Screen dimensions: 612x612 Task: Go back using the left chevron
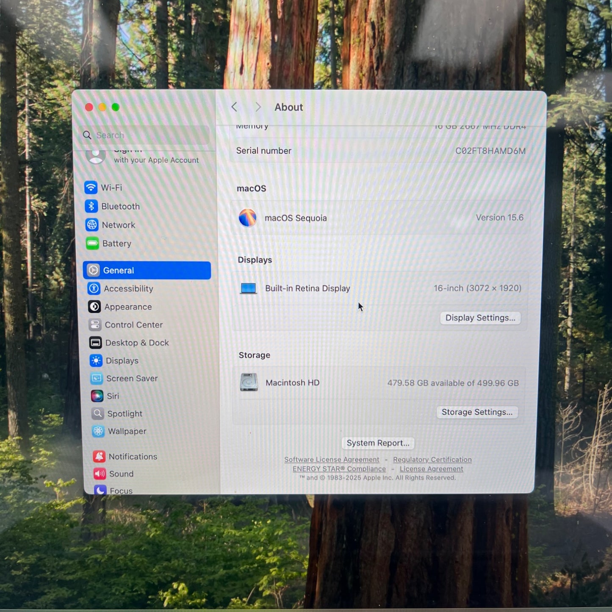234,107
